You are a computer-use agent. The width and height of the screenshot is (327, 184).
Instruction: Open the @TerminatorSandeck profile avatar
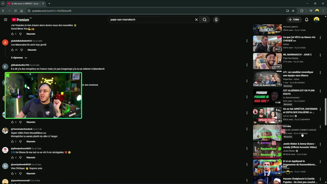[x=5, y=131]
